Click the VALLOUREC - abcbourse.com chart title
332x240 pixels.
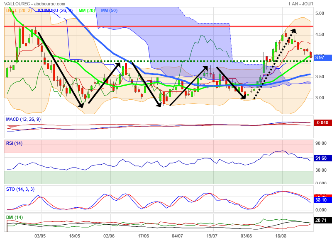(x=35, y=4)
